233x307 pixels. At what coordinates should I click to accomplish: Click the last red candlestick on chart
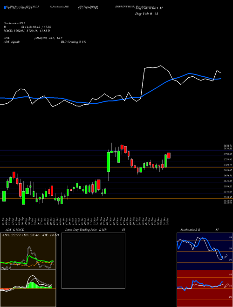point(169,155)
